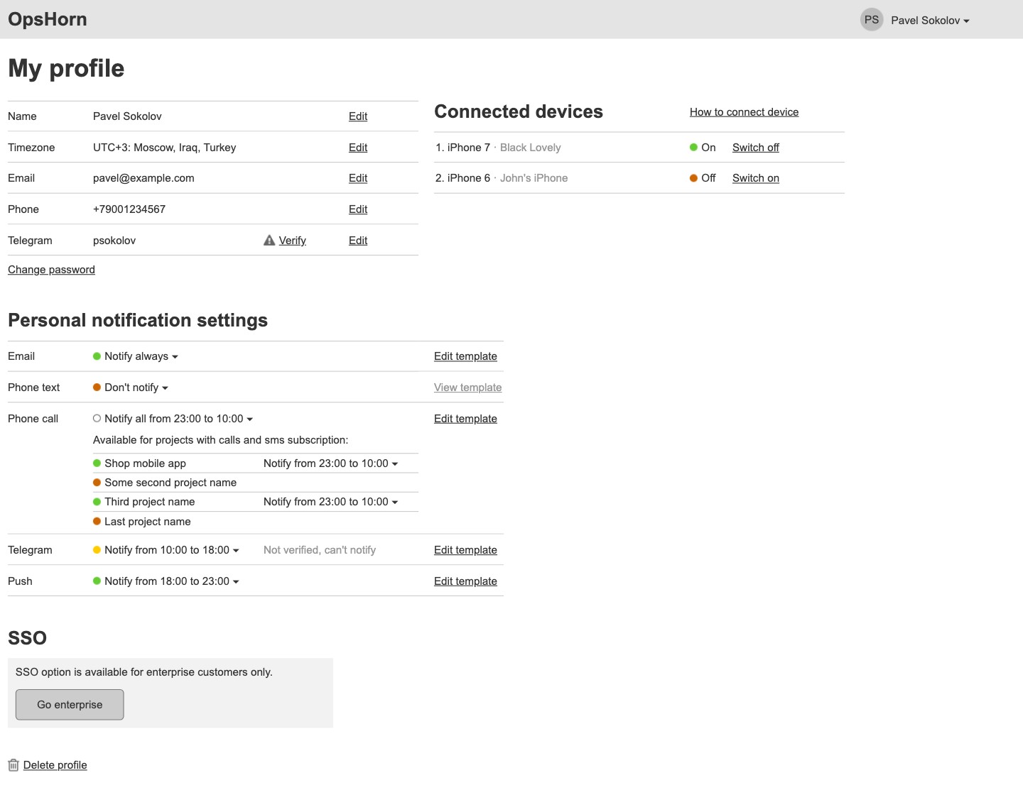This screenshot has height=790, width=1023.
Task: Switch on the iPhone 6 device
Action: [x=756, y=178]
